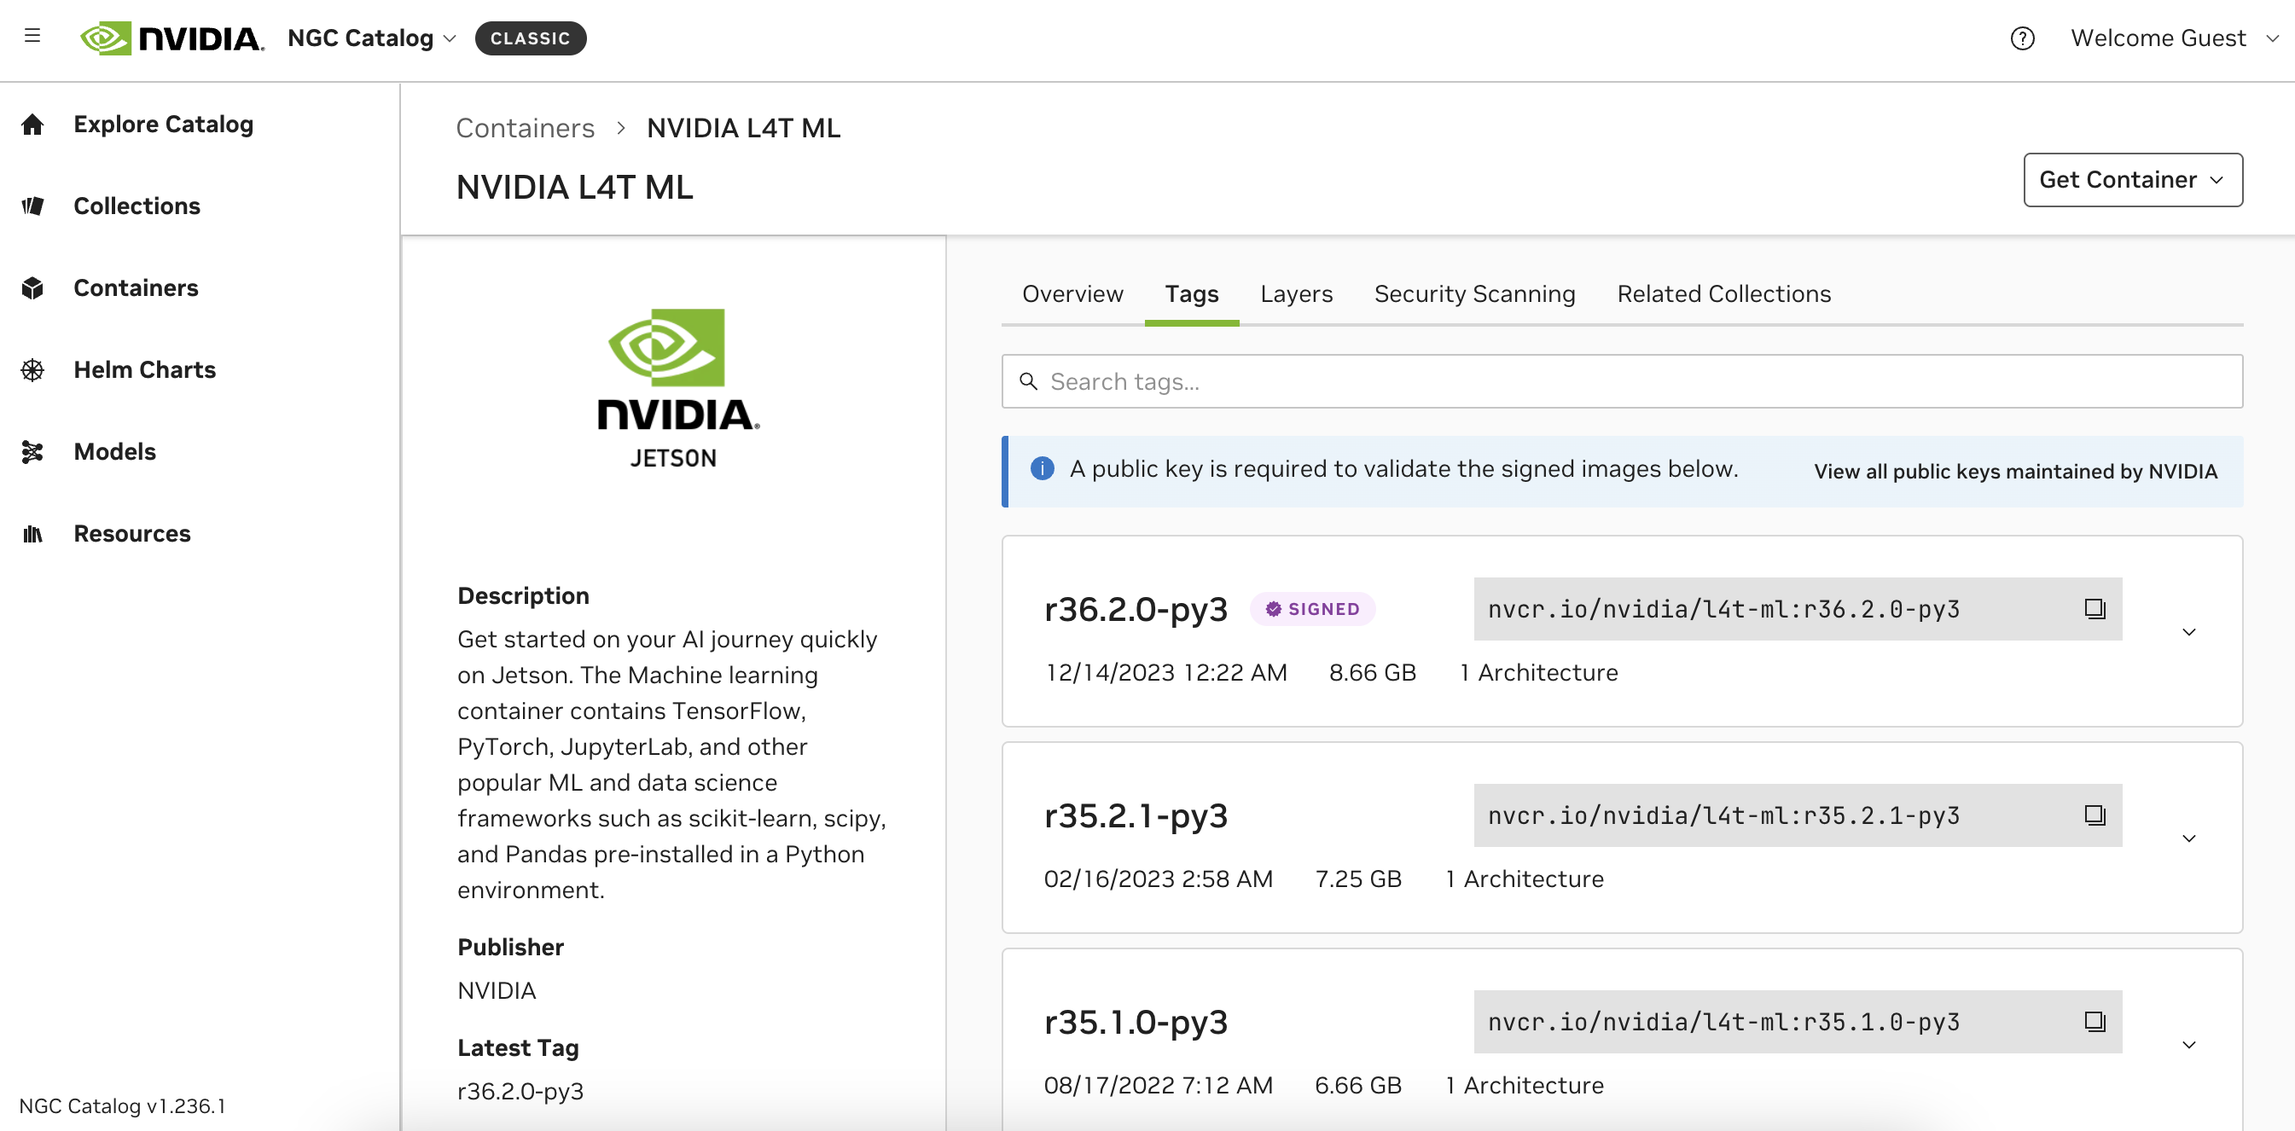The width and height of the screenshot is (2295, 1131).
Task: Click the Search tags input field
Action: [x=1622, y=382]
